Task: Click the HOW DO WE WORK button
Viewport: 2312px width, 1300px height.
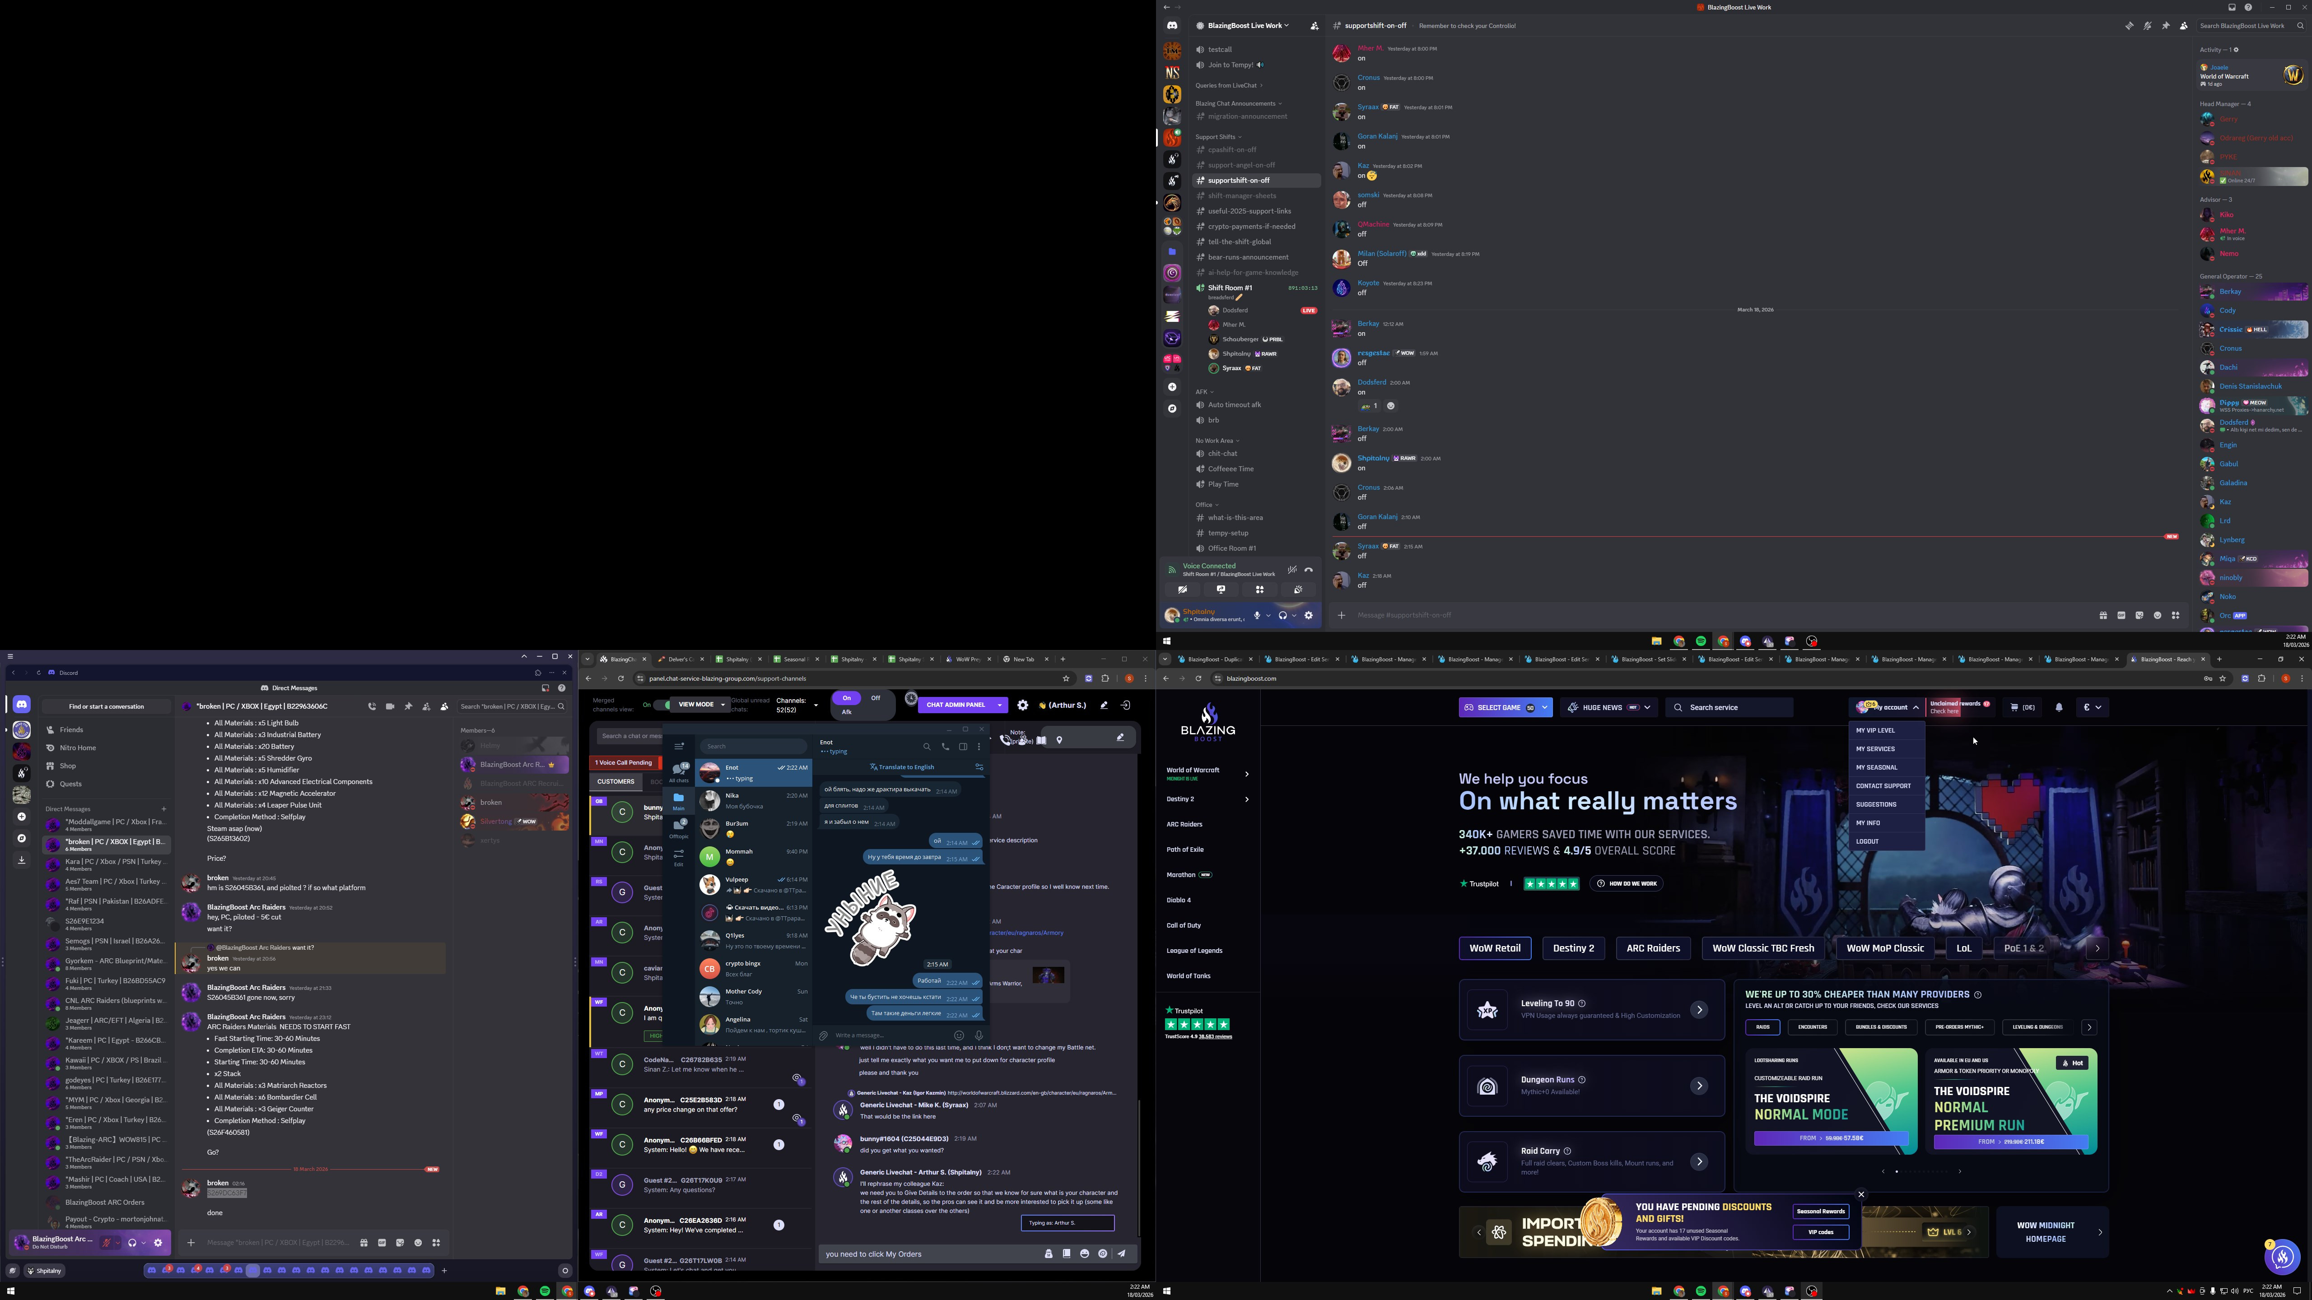Action: (1626, 884)
